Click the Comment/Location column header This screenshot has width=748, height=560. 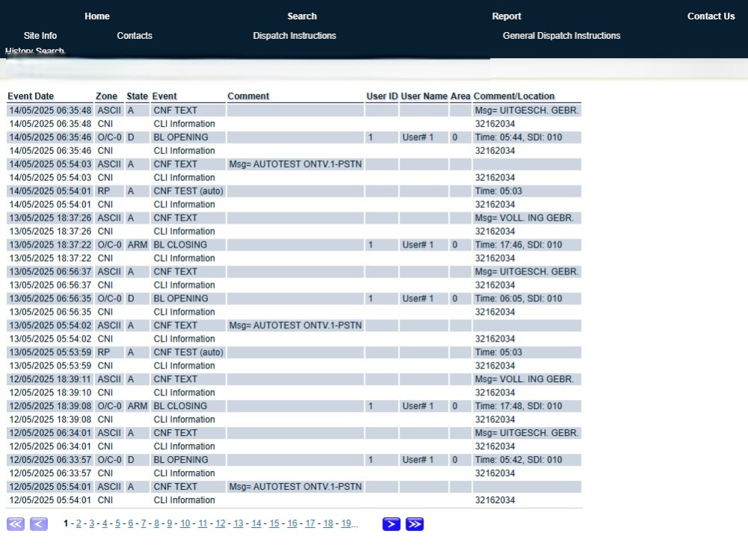[514, 96]
